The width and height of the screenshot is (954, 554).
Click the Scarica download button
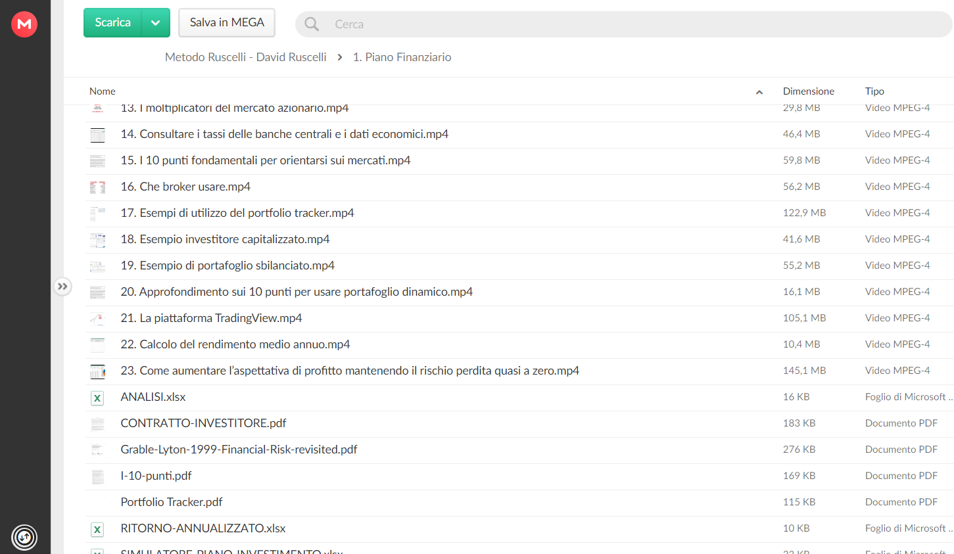[112, 23]
